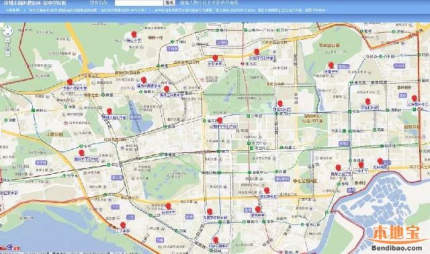430x254 pixels.
Task: Click the blue 下梅林 bus stop label
Action: point(173,49)
